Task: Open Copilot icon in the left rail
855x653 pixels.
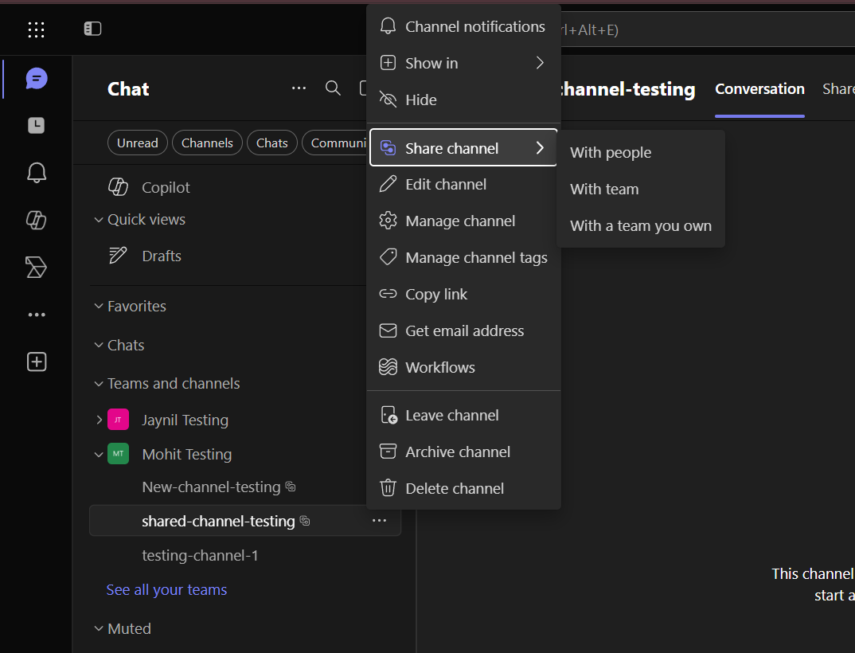Action: point(37,220)
